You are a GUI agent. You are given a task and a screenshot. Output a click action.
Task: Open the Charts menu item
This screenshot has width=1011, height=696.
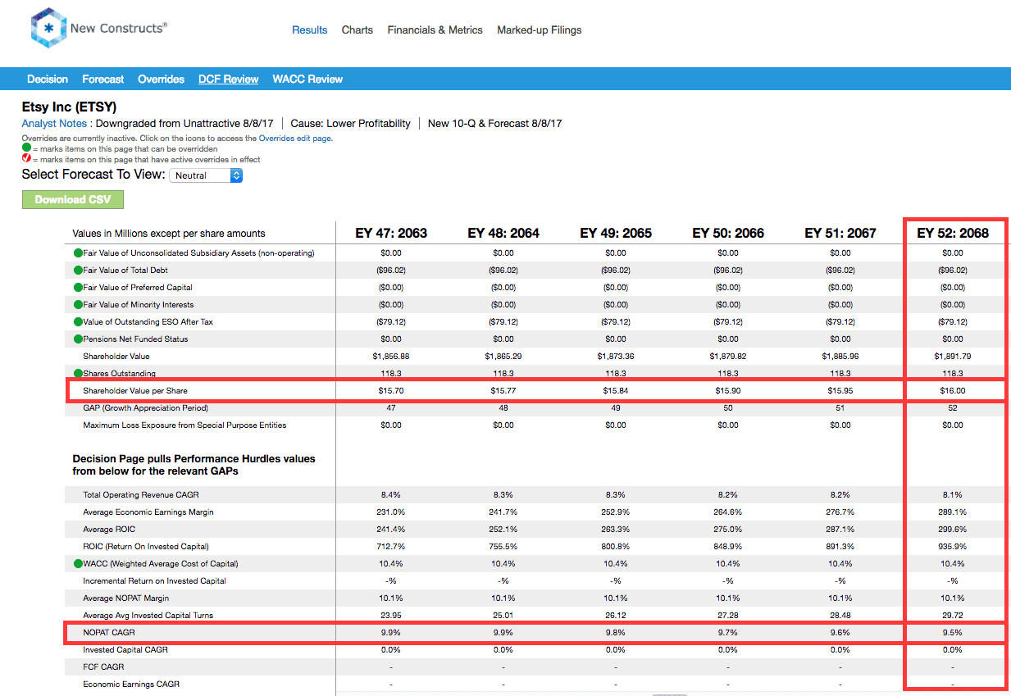click(x=357, y=30)
